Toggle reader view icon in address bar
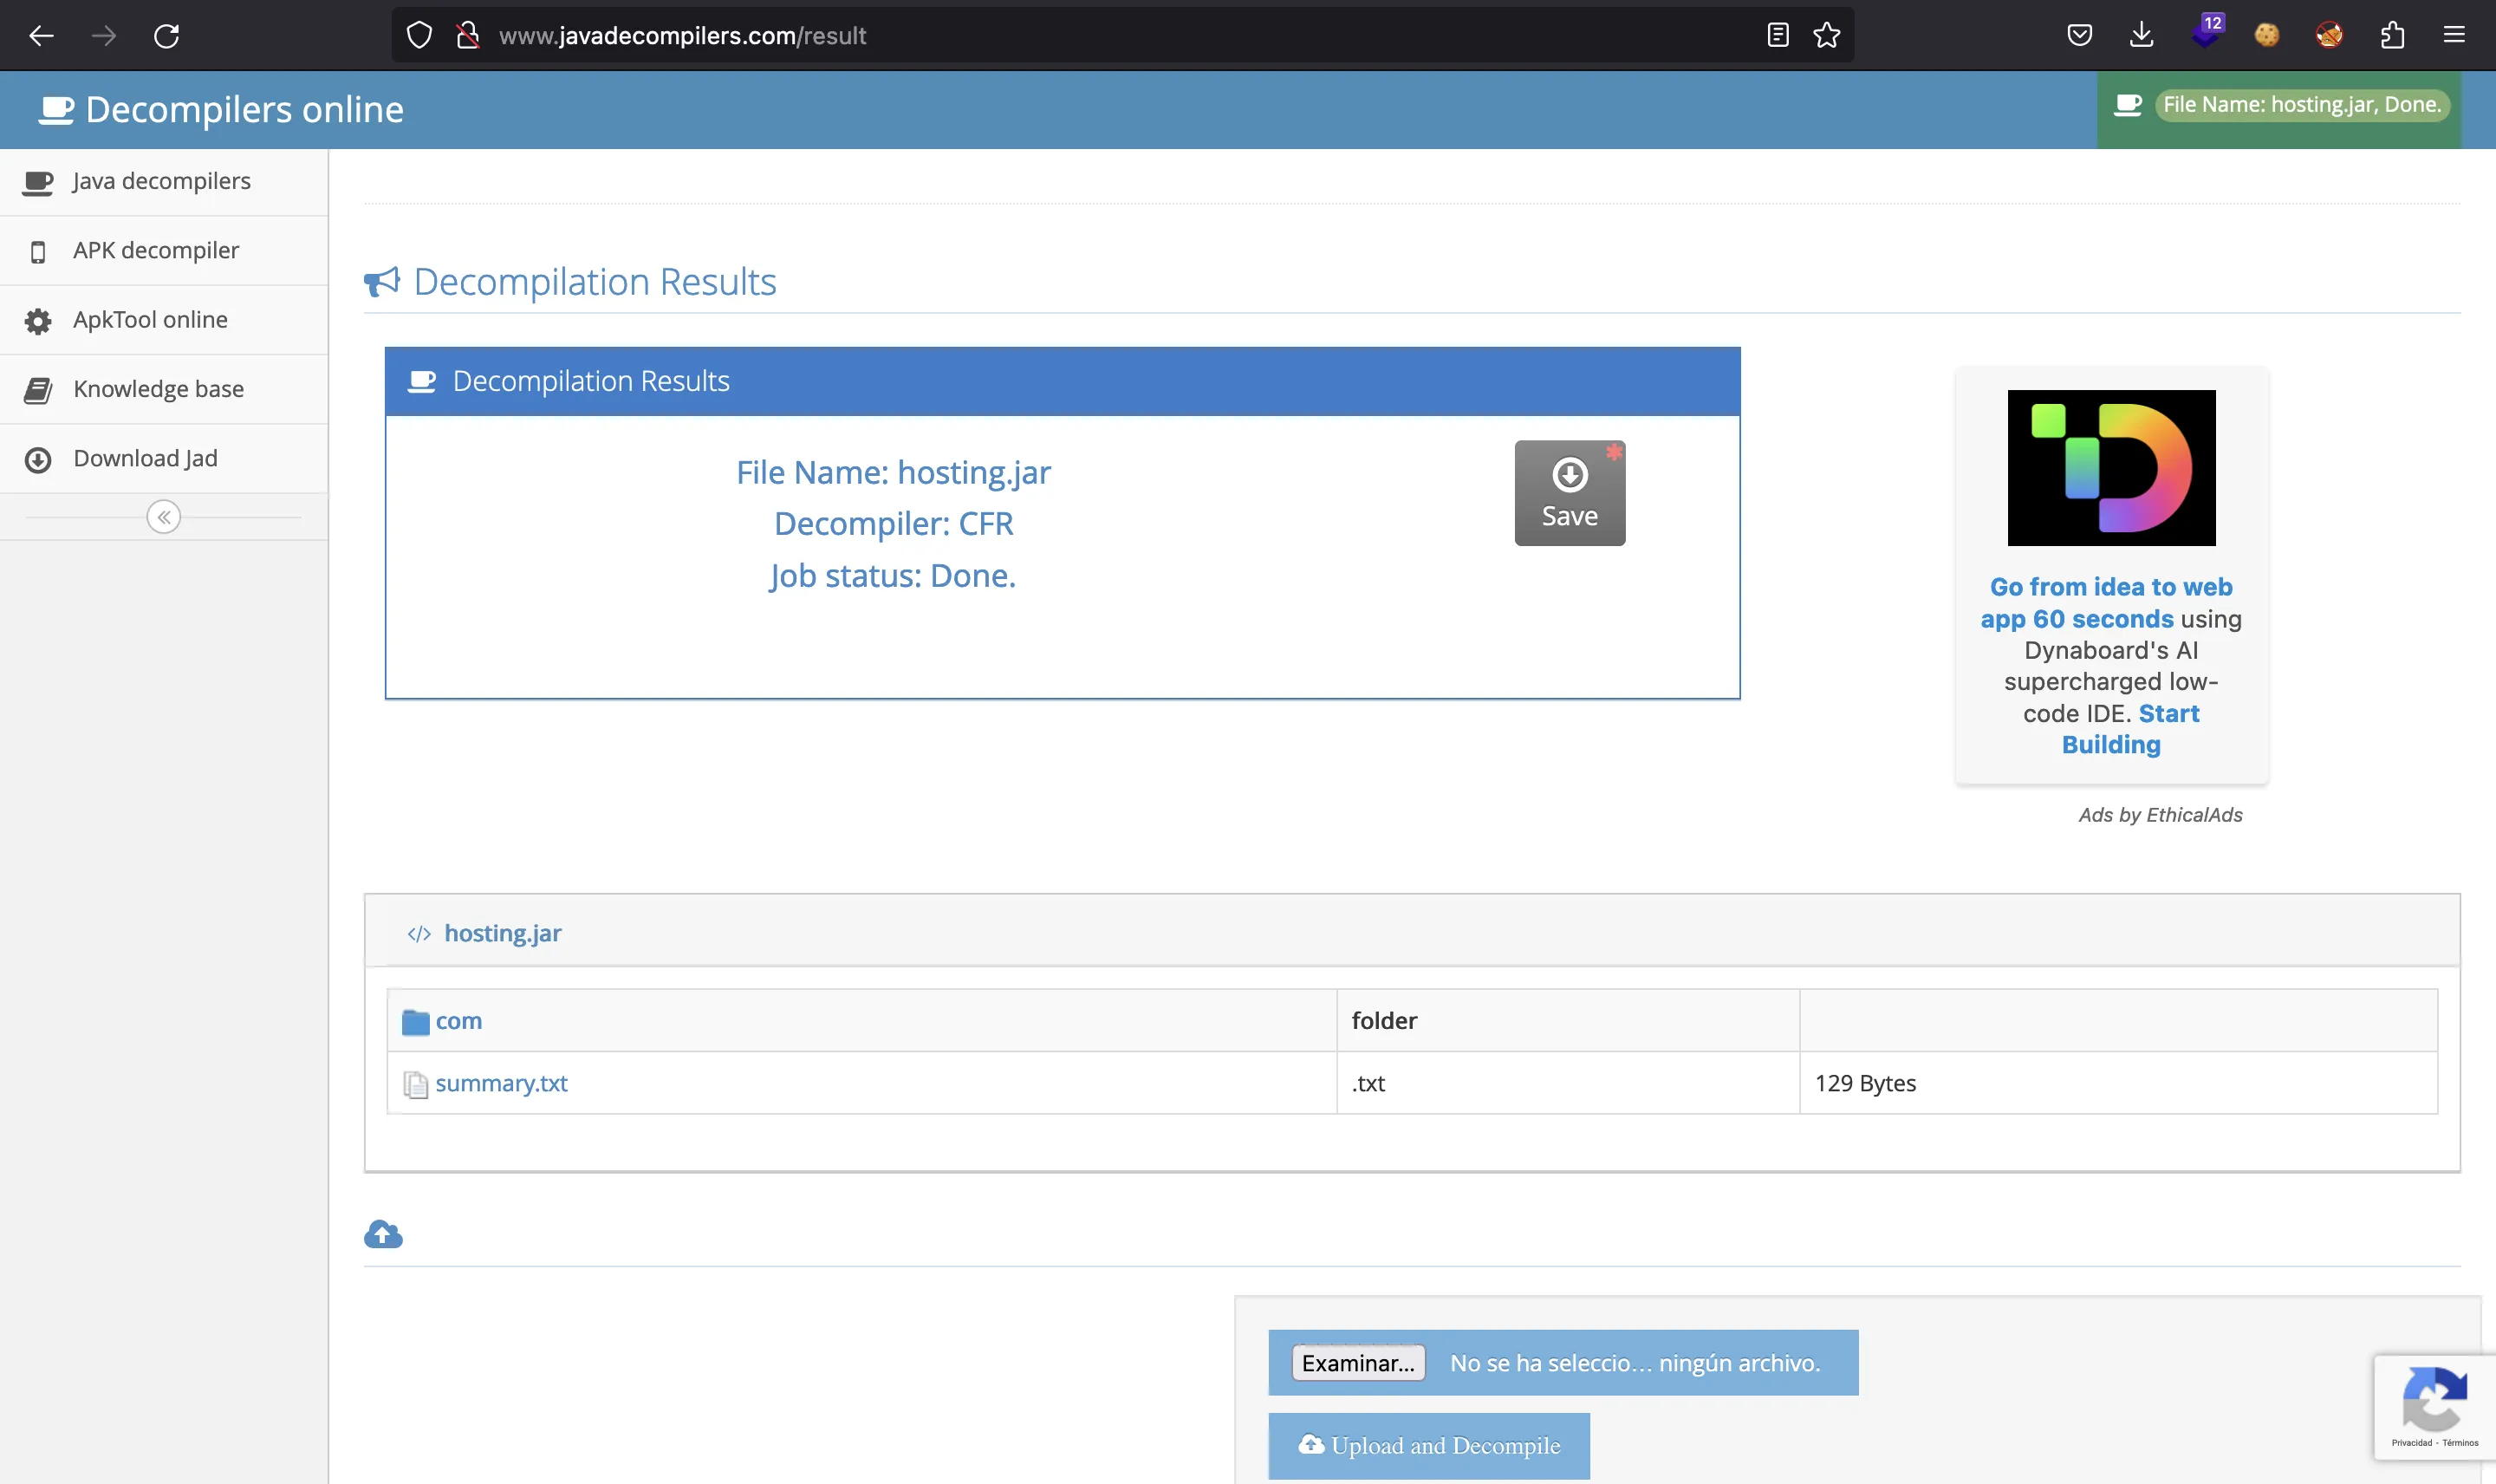 [1778, 36]
